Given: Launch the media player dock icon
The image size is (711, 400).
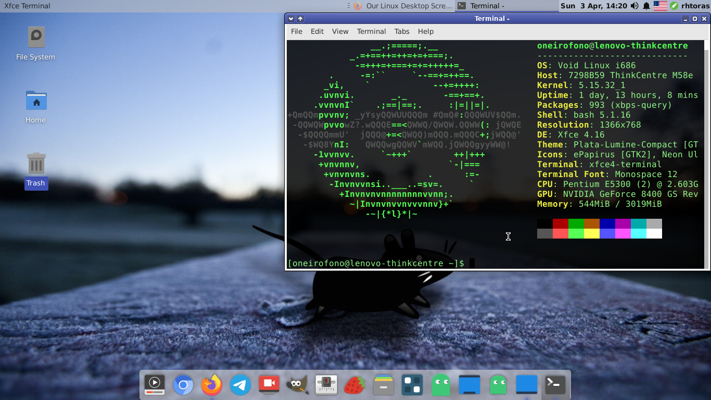Looking at the screenshot, I should [155, 385].
